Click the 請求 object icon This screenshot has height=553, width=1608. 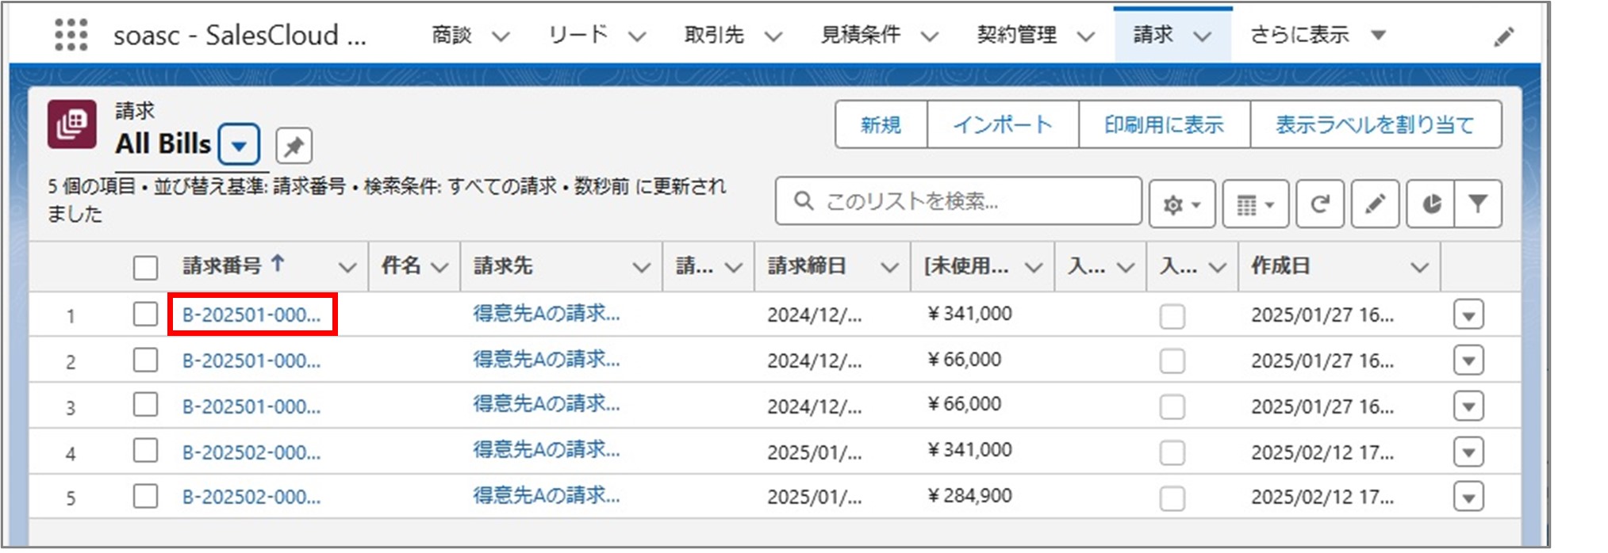72,124
